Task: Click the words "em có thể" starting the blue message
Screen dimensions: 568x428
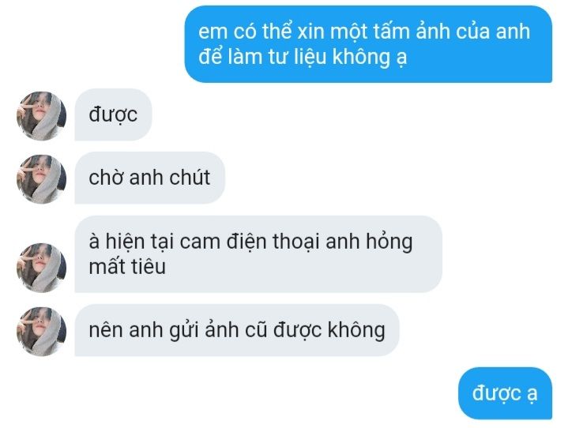Action: coord(245,32)
